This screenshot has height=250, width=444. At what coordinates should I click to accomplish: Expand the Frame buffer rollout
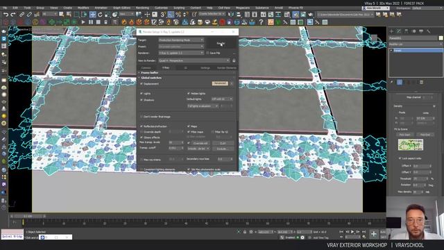[x=150, y=73]
